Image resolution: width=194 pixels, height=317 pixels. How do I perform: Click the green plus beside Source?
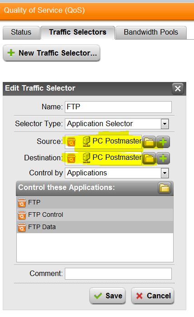tap(163, 142)
